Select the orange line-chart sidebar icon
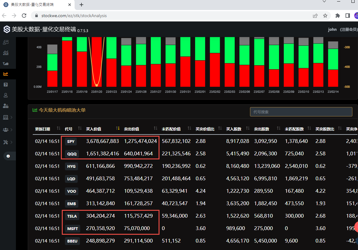The width and height of the screenshot is (358, 250). (6, 74)
